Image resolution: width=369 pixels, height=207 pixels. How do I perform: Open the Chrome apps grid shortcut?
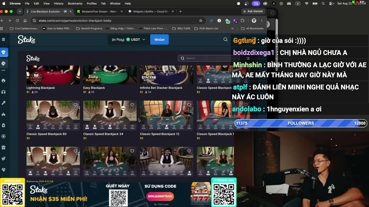click(x=1, y=28)
